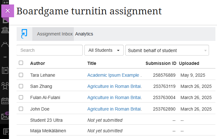Switch to the Analytics tab
Image resolution: width=217 pixels, height=139 pixels.
coord(84,34)
